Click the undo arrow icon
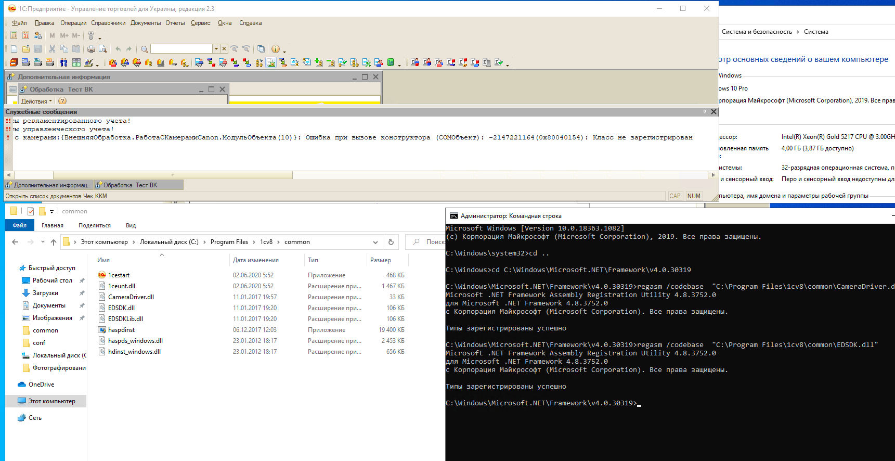 tap(118, 49)
